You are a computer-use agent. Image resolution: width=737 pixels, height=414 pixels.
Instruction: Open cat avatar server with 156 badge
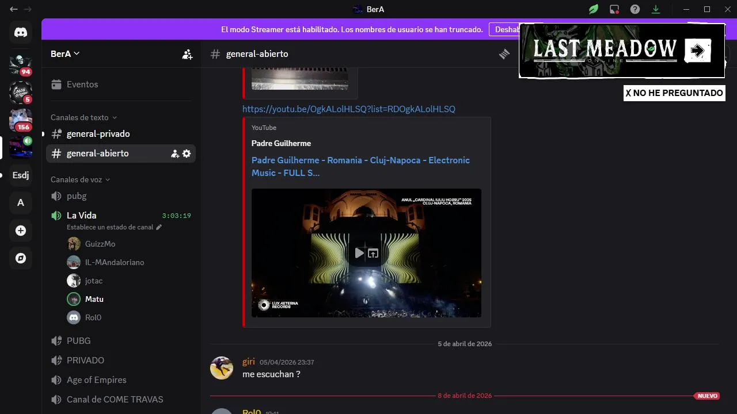21,120
